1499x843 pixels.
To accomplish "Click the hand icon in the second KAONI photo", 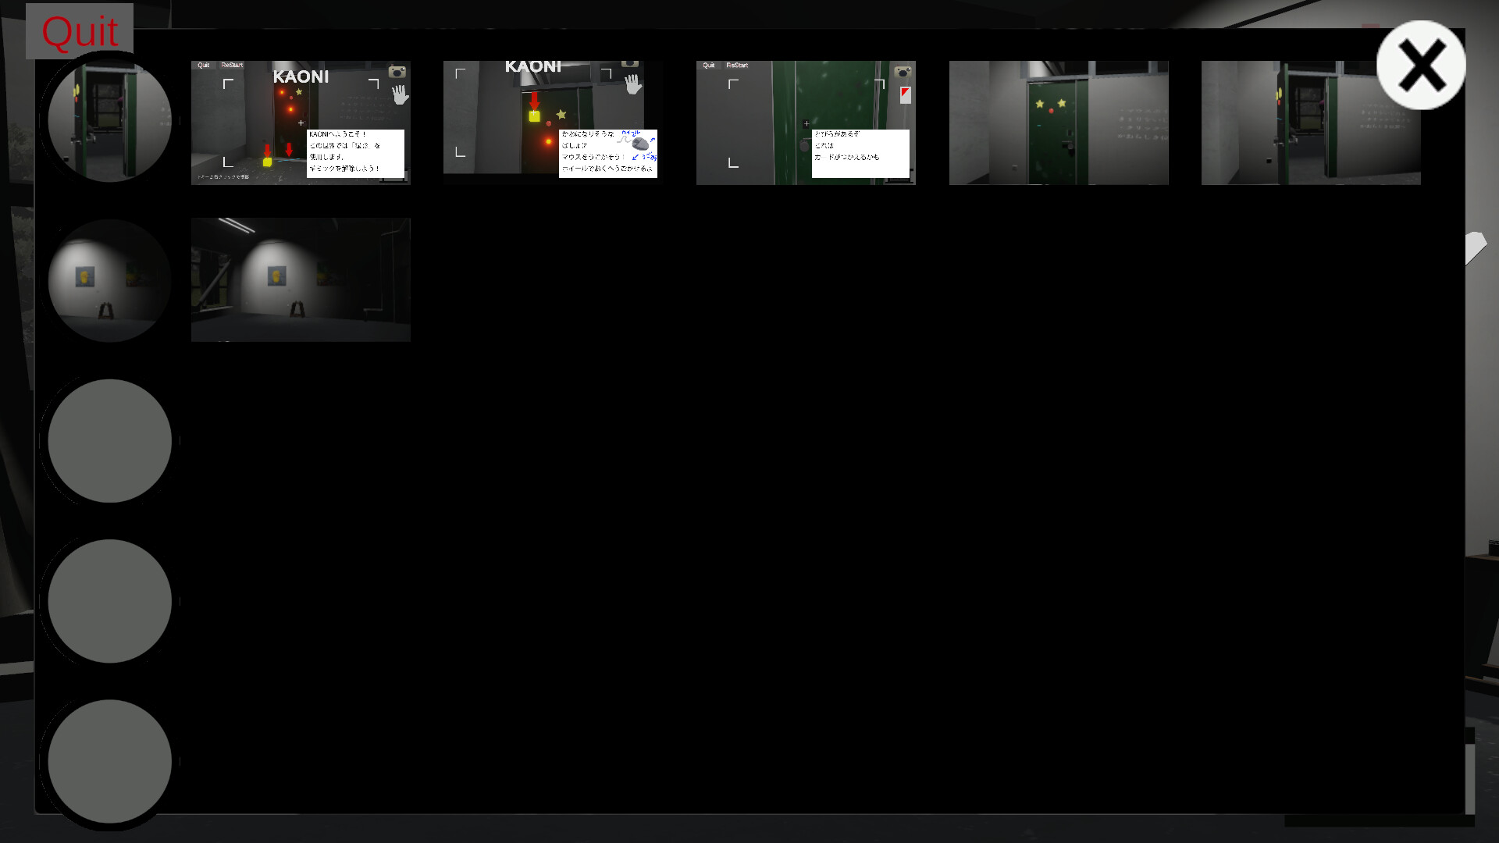I will click(635, 84).
